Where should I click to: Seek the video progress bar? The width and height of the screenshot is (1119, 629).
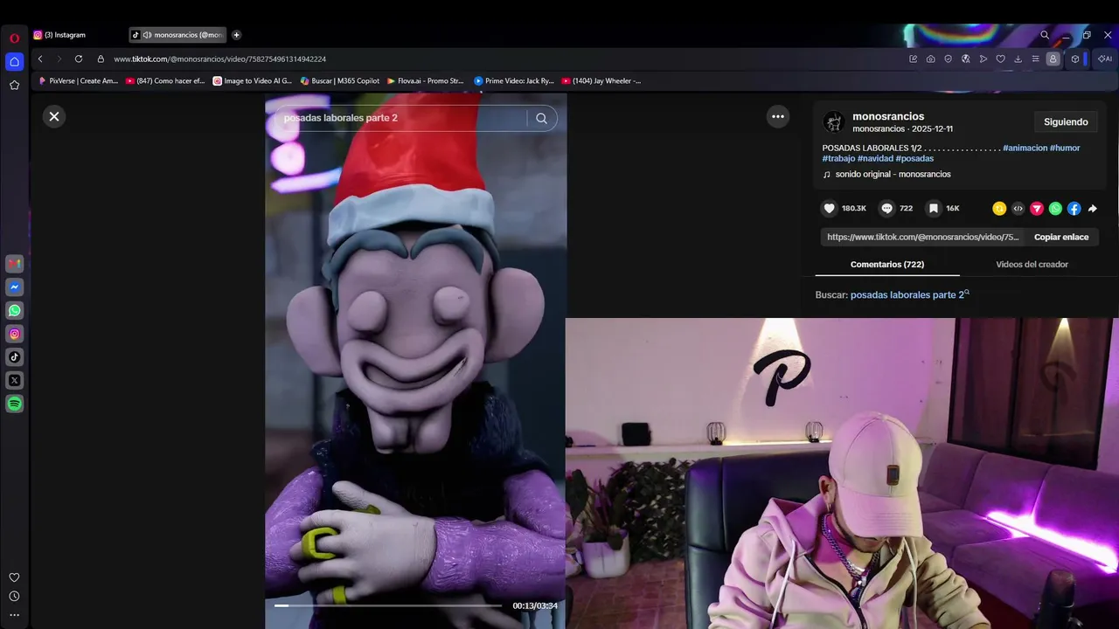388,605
